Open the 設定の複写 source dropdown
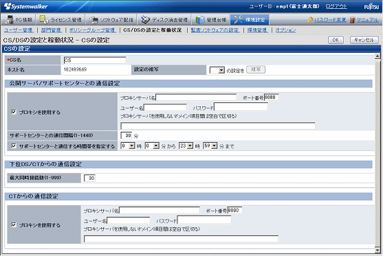This screenshot has width=383, height=256. click(217, 70)
